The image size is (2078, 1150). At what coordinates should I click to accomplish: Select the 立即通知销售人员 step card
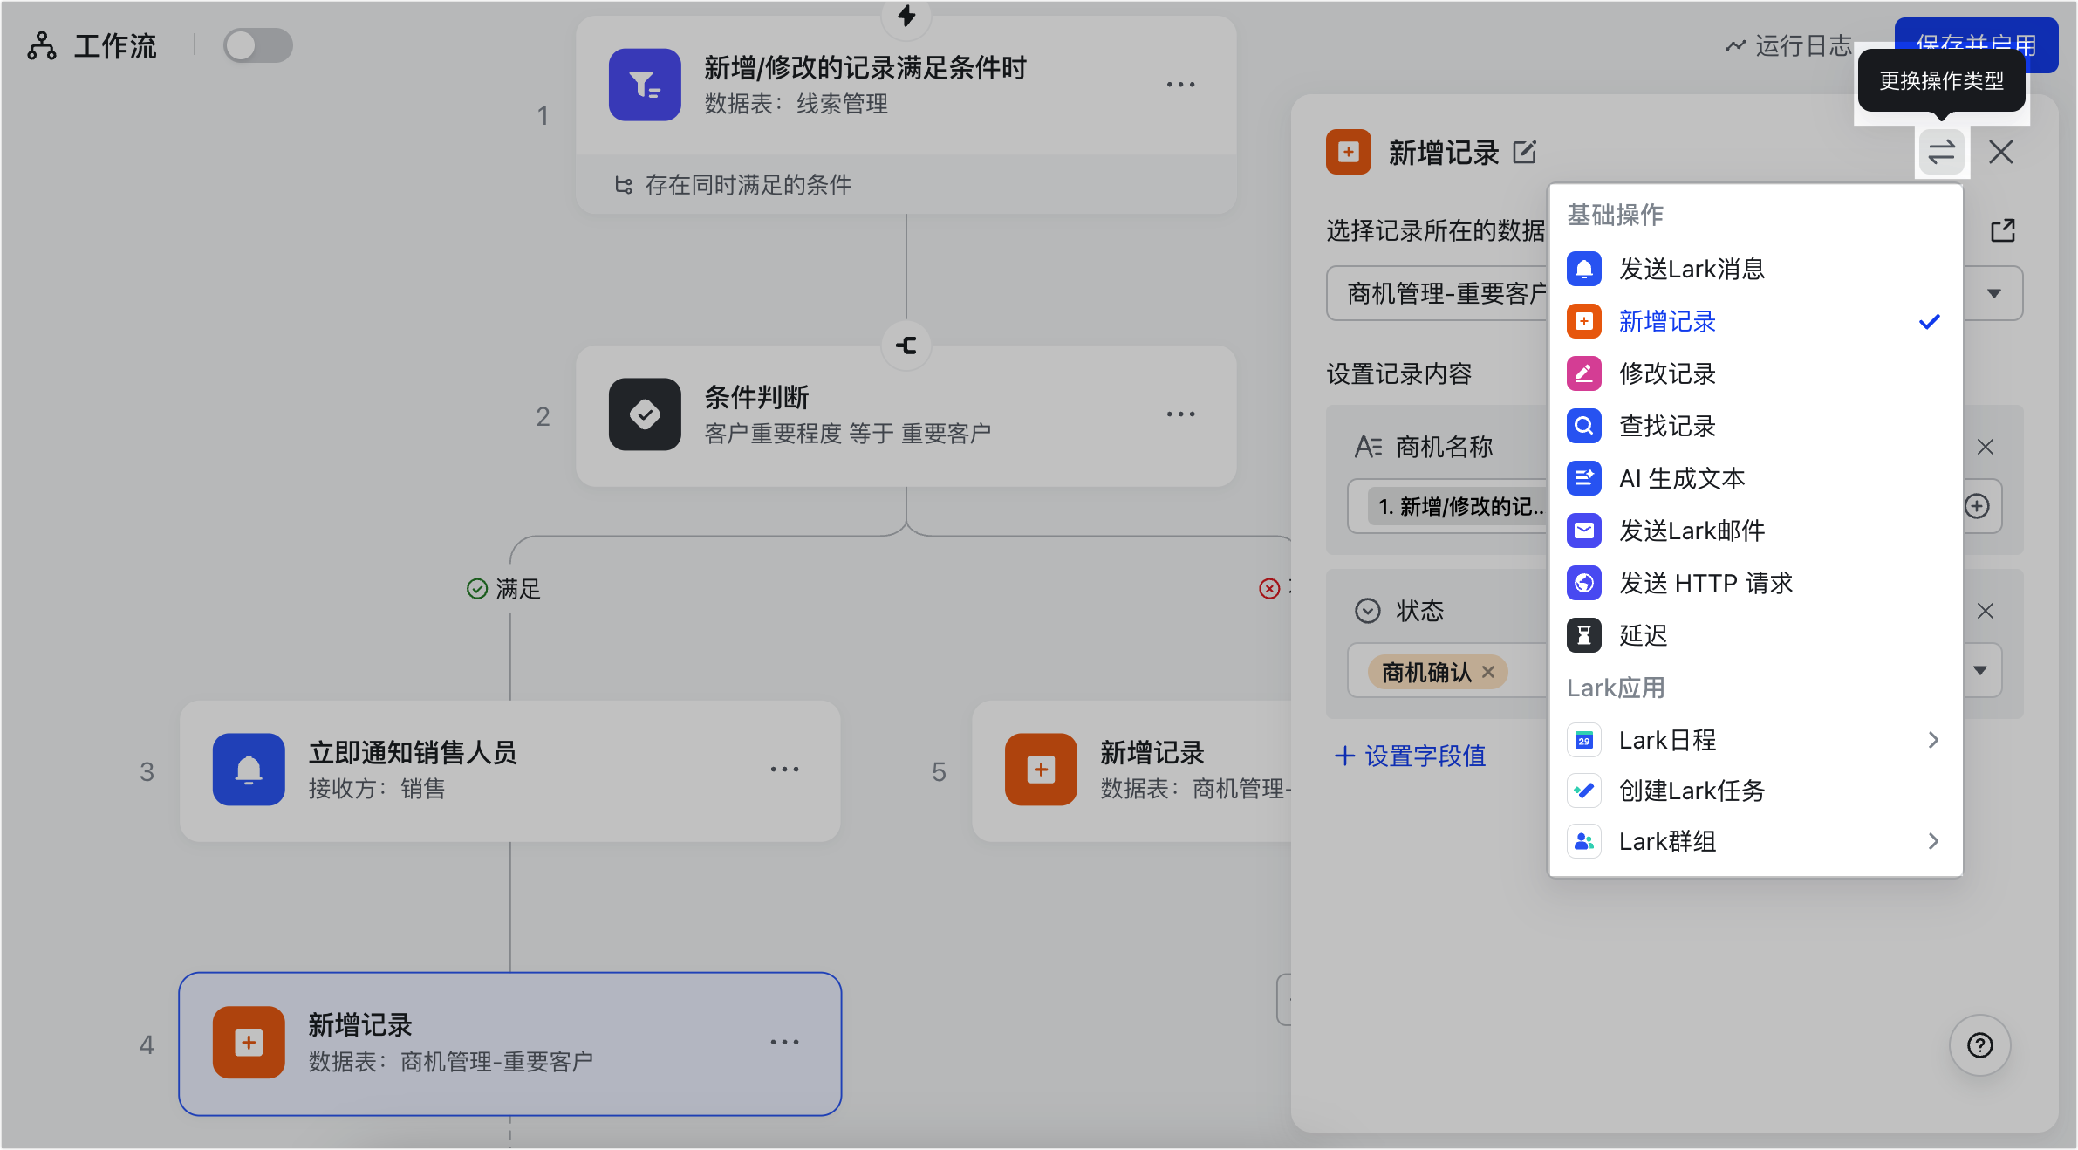click(x=510, y=771)
